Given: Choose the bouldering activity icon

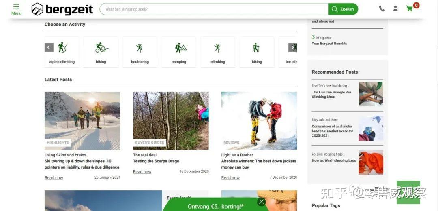Looking at the screenshot, I should (x=140, y=48).
